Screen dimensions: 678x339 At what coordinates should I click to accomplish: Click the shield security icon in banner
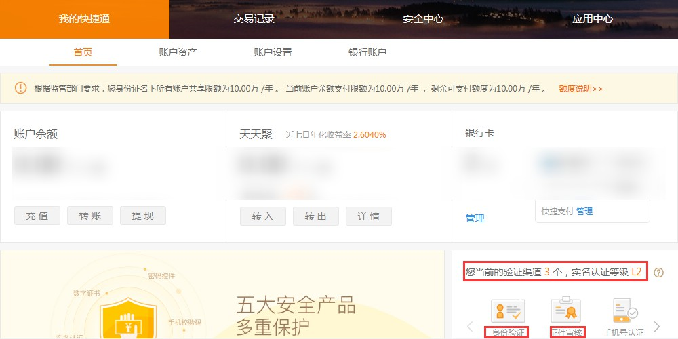click(x=128, y=319)
